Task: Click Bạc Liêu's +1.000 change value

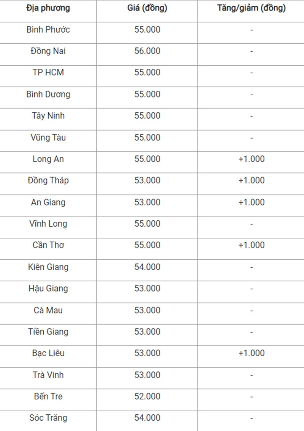Action: 252,353
